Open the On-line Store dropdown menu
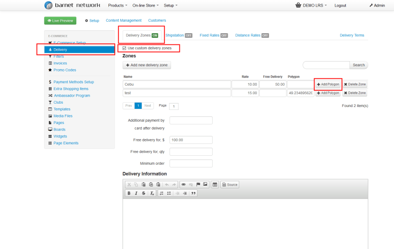Viewport: 394px width, 249px height. 145,6
